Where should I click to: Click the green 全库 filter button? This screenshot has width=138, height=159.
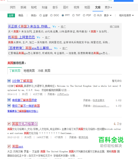(x=11, y=15)
